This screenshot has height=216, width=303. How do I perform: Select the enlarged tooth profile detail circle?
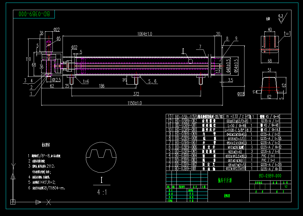[x=101, y=156]
